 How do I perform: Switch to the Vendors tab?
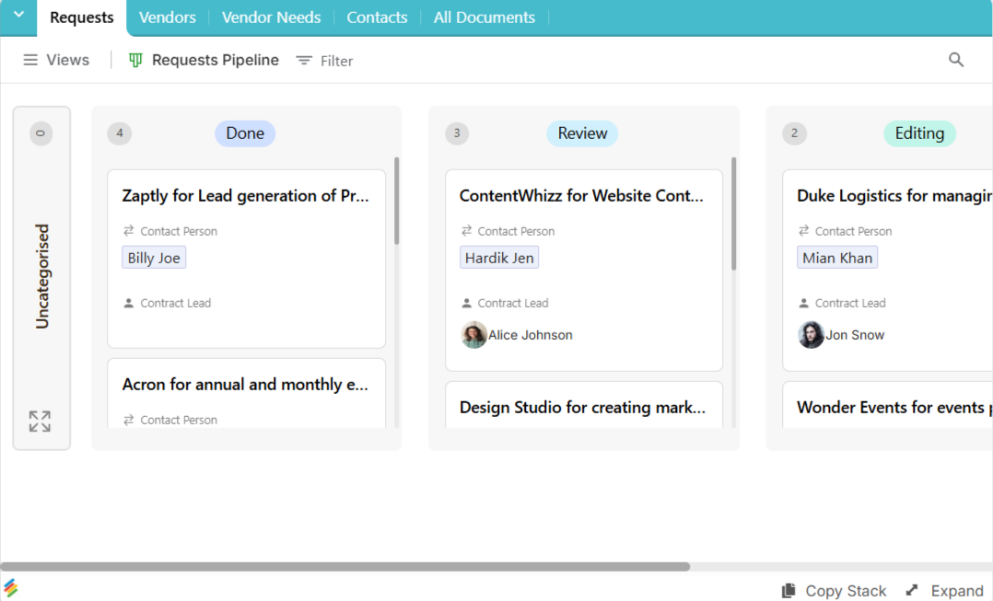168,17
